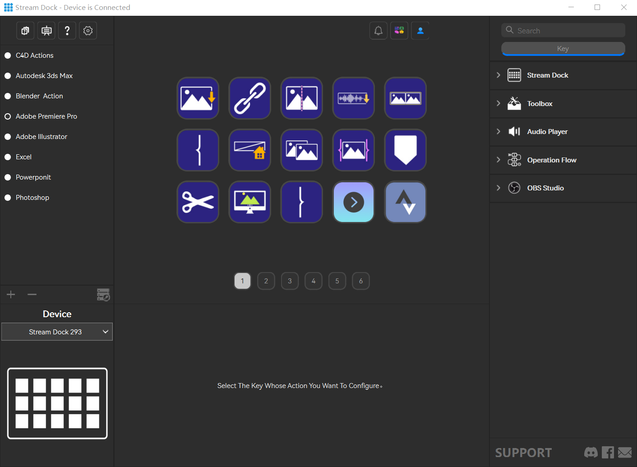The height and width of the screenshot is (467, 637).
Task: Click into the Search field
Action: [563, 31]
